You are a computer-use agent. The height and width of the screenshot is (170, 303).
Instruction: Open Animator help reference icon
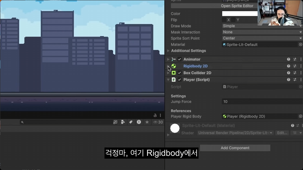tap(288, 59)
